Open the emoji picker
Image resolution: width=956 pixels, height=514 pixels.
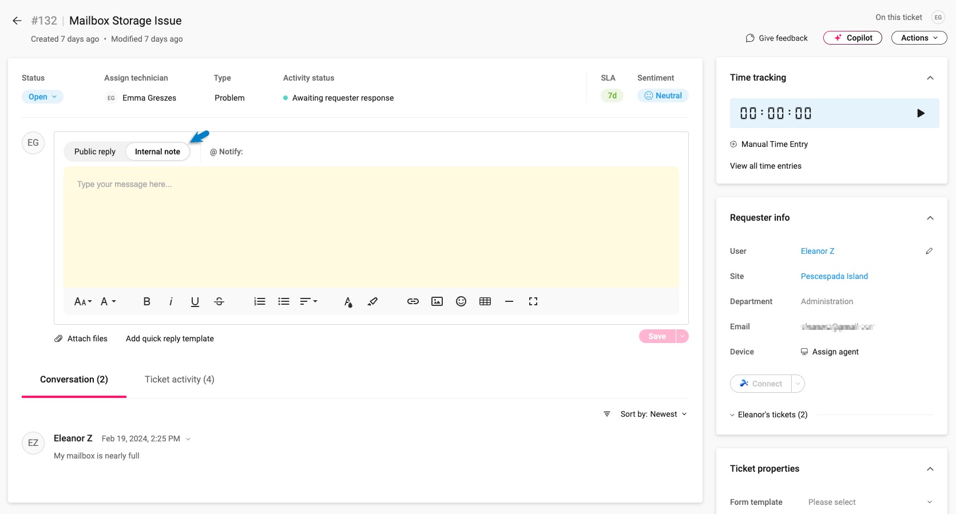coord(461,301)
